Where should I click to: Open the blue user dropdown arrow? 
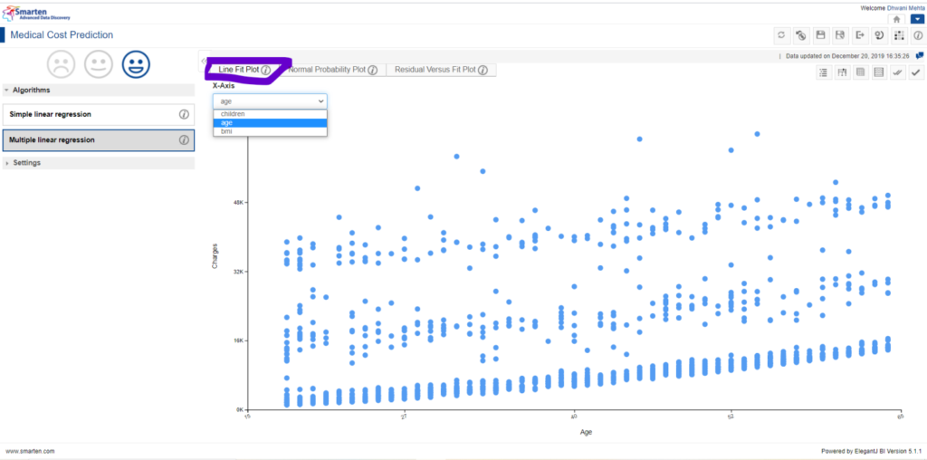tap(916, 19)
